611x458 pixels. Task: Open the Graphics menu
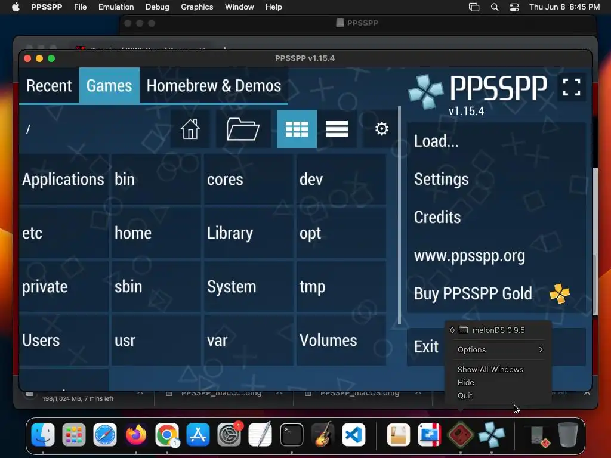197,7
